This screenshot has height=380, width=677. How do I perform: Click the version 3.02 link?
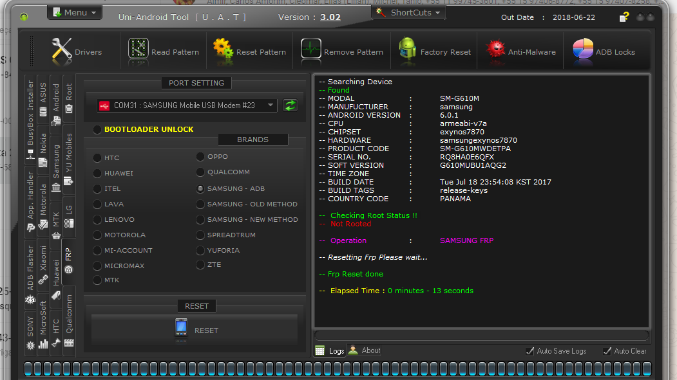(x=330, y=17)
